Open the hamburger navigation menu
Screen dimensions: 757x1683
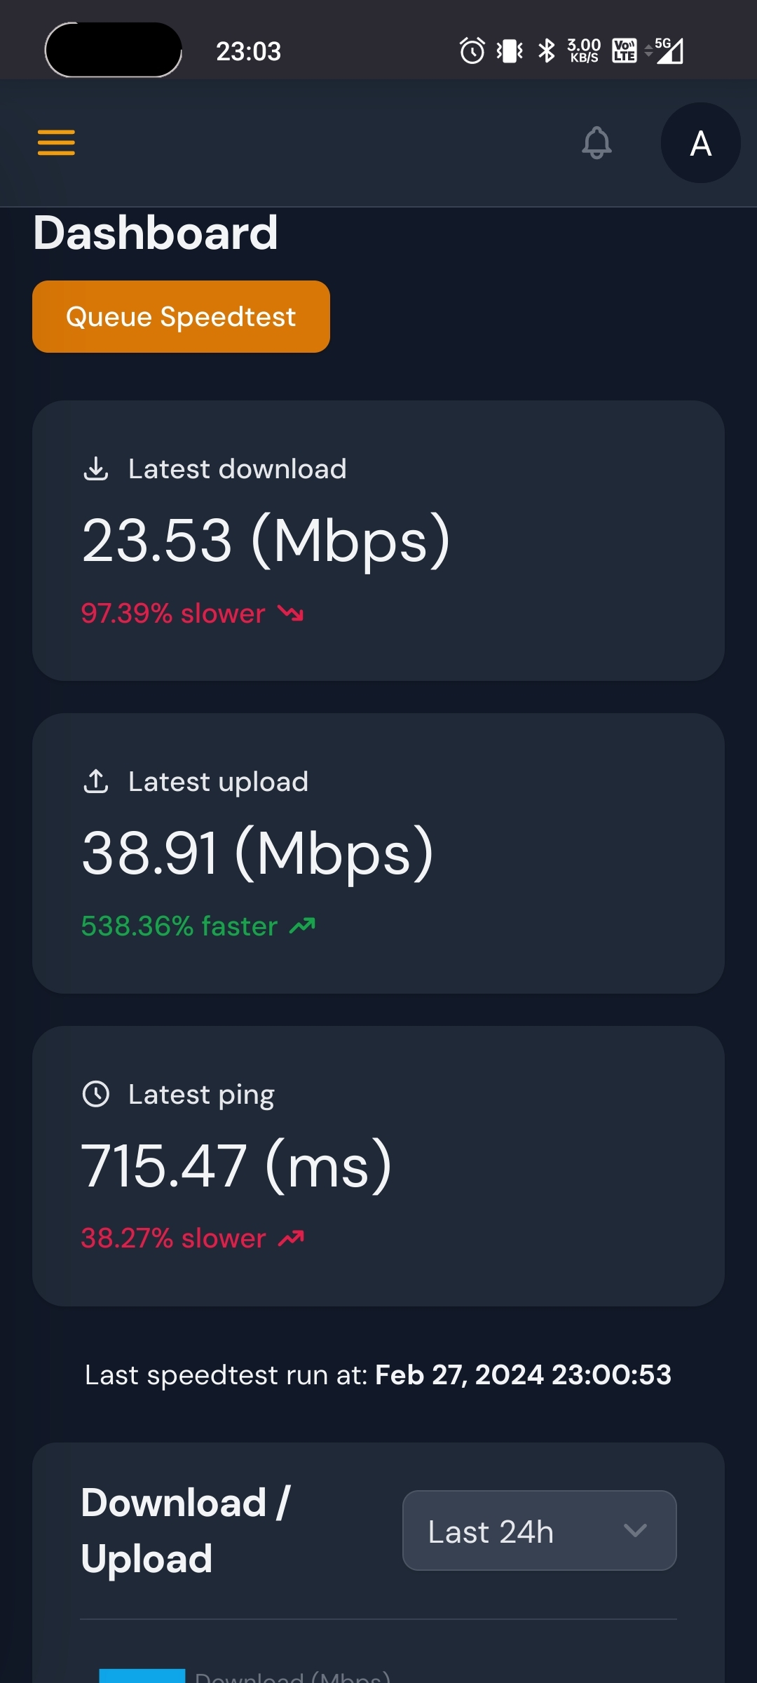56,143
